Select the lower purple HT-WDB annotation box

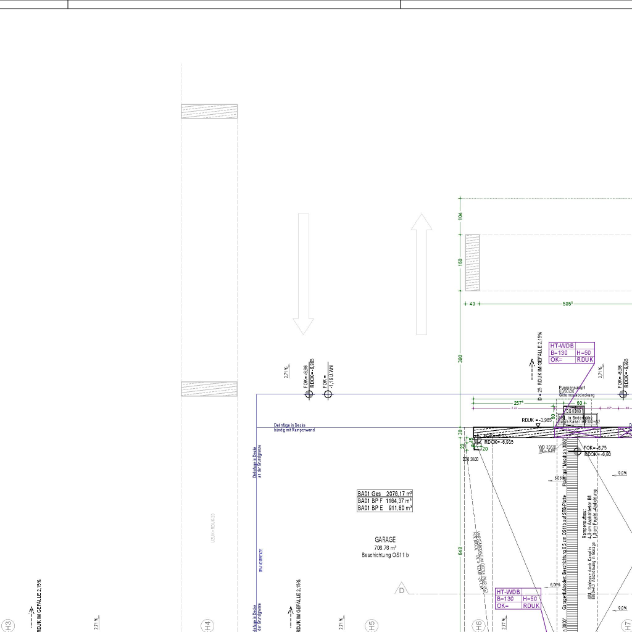tap(518, 599)
